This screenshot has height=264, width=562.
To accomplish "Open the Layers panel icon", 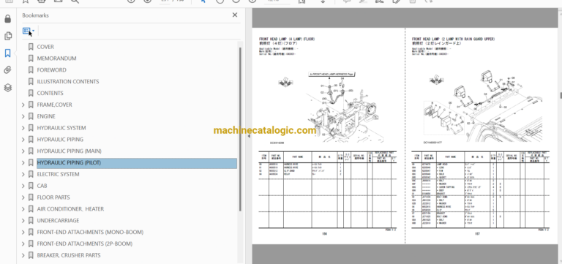I will click(8, 88).
